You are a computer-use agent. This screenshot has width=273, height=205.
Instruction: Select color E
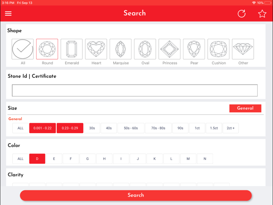pyautogui.click(x=54, y=158)
